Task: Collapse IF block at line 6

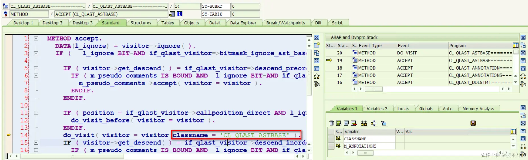Action: pyautogui.click(x=36, y=75)
